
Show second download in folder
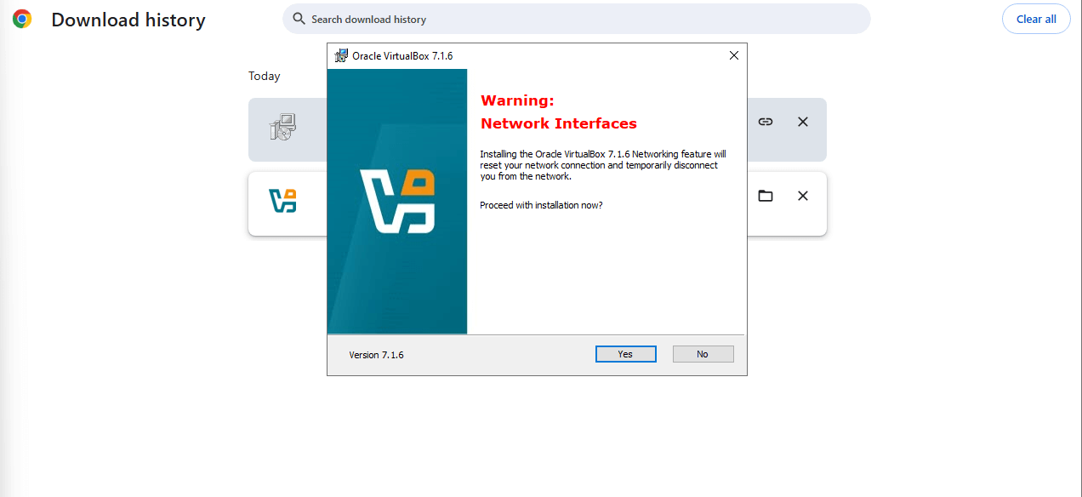[766, 196]
